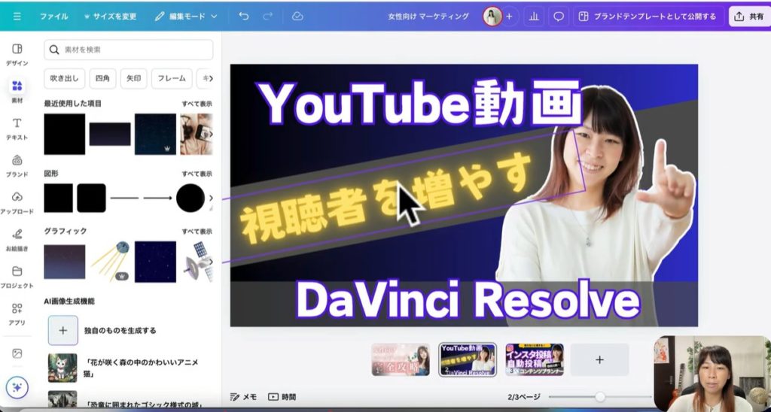This screenshot has height=412, width=771.
Task: Expand the 図形 shapes row arrow
Action: pyautogui.click(x=211, y=198)
